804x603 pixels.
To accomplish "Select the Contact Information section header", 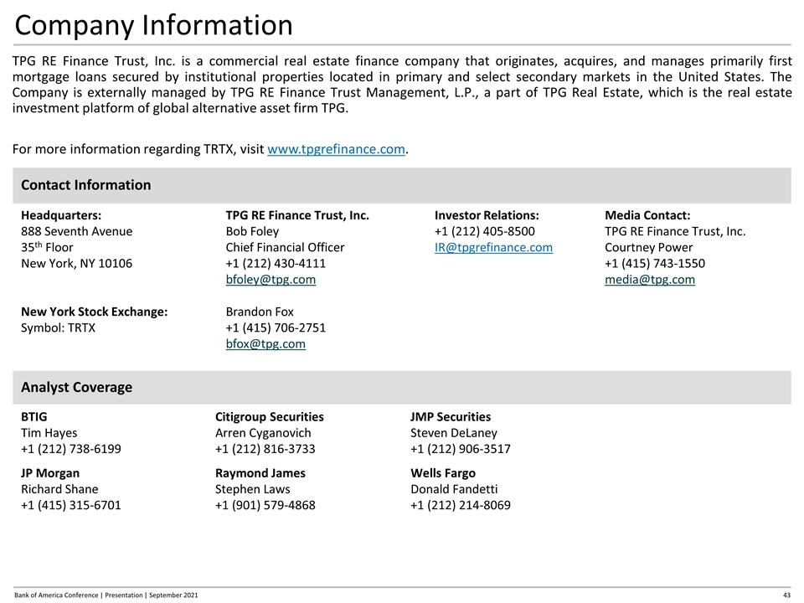I will point(86,185).
